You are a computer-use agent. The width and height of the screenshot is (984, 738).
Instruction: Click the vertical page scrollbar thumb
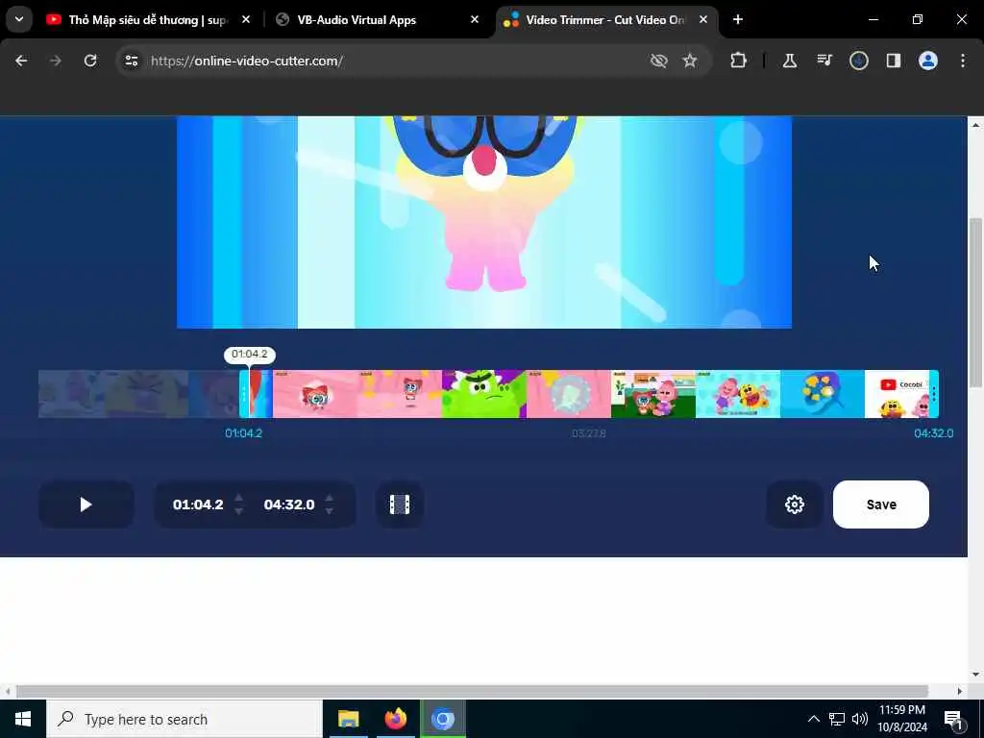pos(975,303)
